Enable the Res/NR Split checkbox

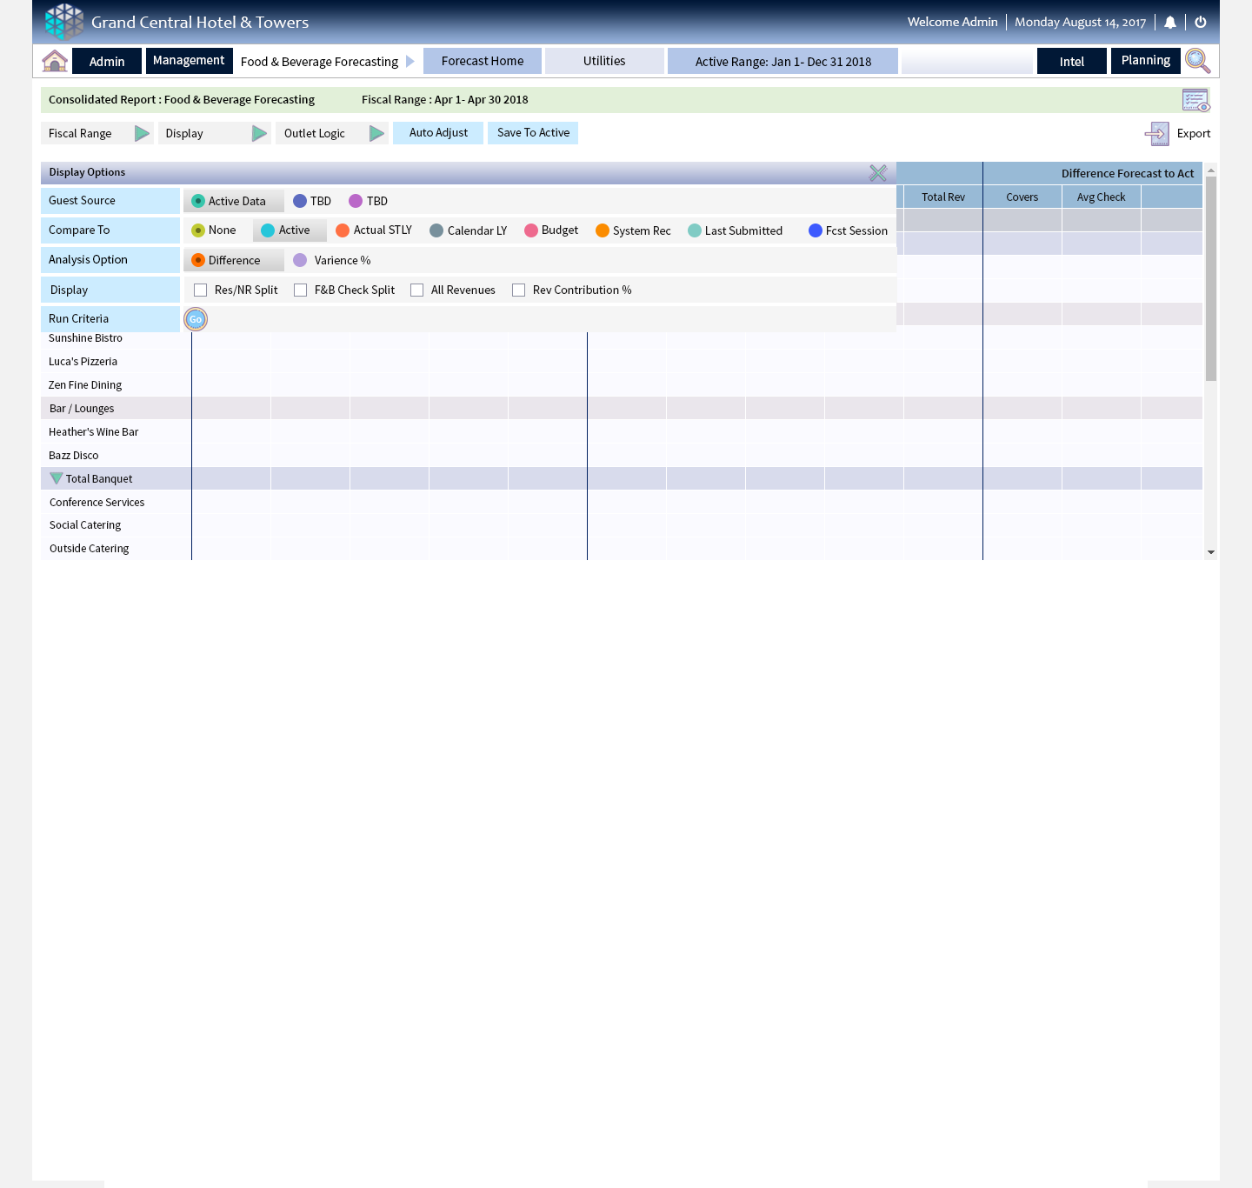pos(201,290)
